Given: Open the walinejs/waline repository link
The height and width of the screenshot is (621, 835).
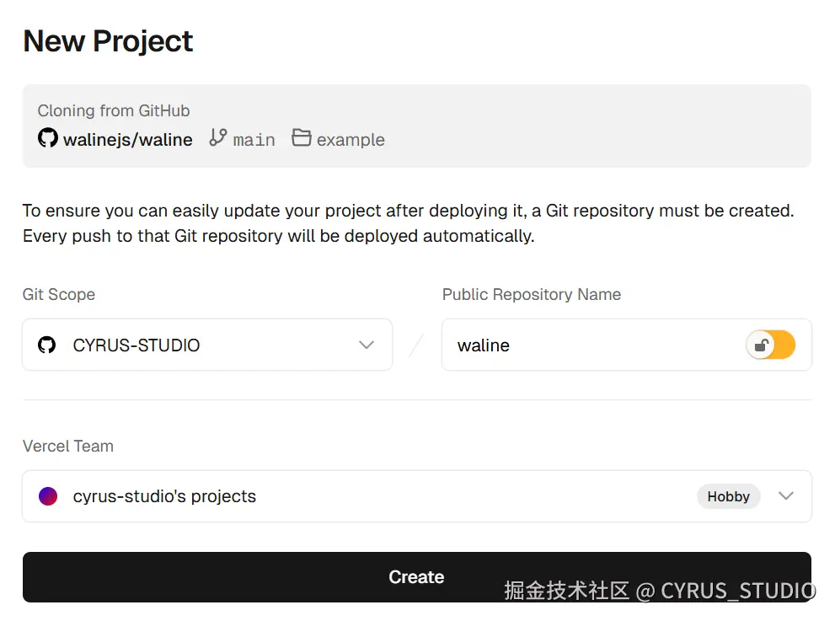Looking at the screenshot, I should [x=128, y=140].
